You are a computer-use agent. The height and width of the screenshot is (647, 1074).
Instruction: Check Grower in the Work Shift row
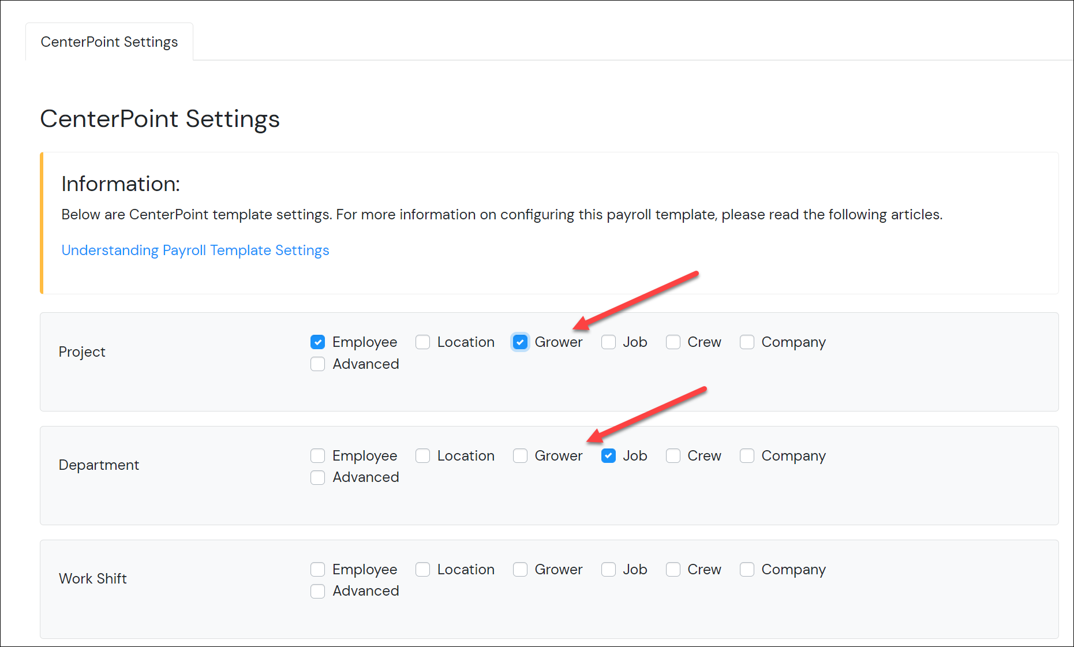point(521,570)
